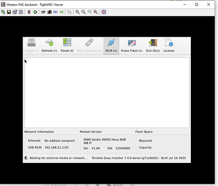Save connection using the floppy disk icon
Image resolution: width=218 pixels, height=186 pixels.
click(9, 12)
